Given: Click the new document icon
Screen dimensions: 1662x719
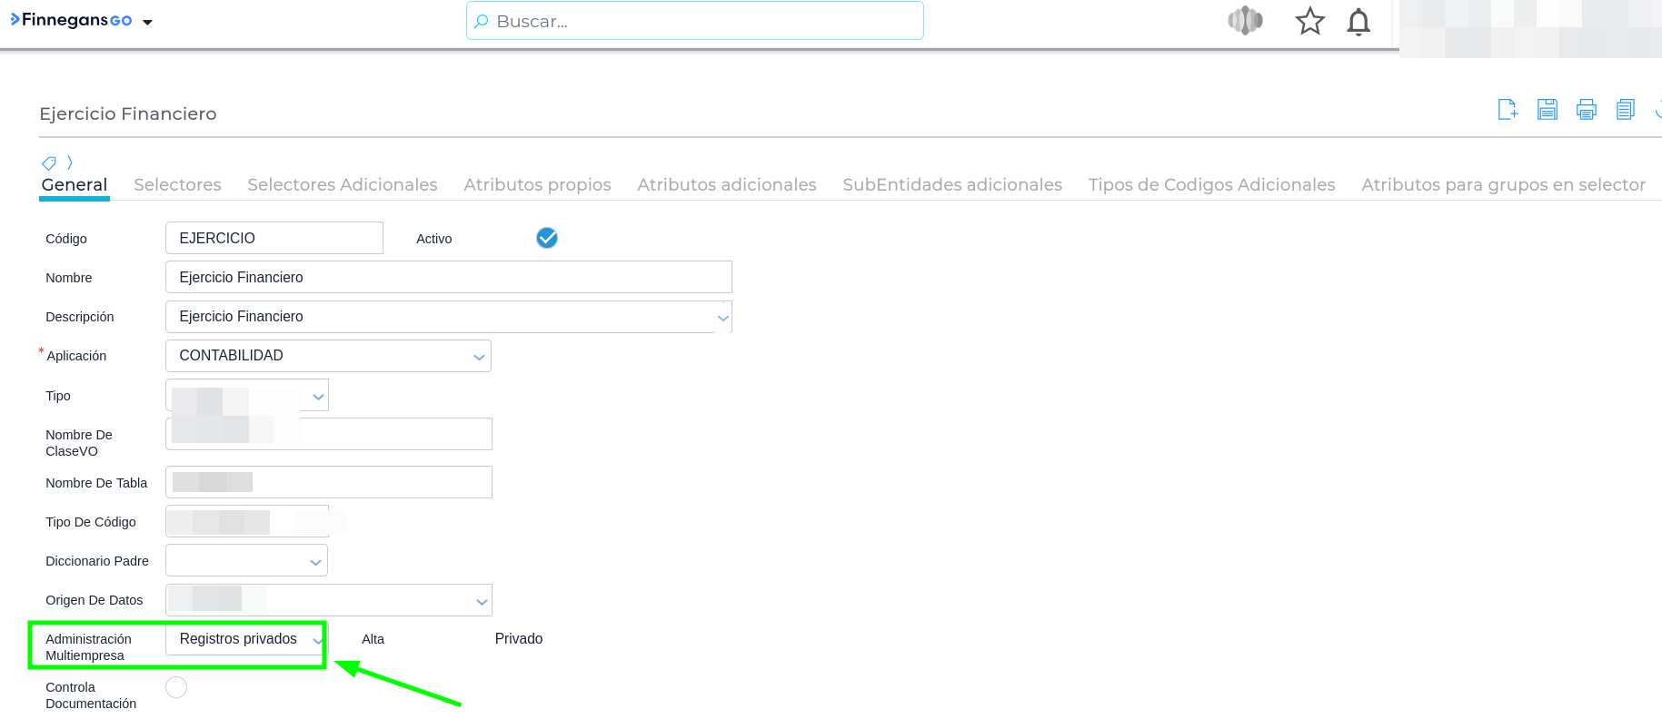Looking at the screenshot, I should coord(1508,110).
